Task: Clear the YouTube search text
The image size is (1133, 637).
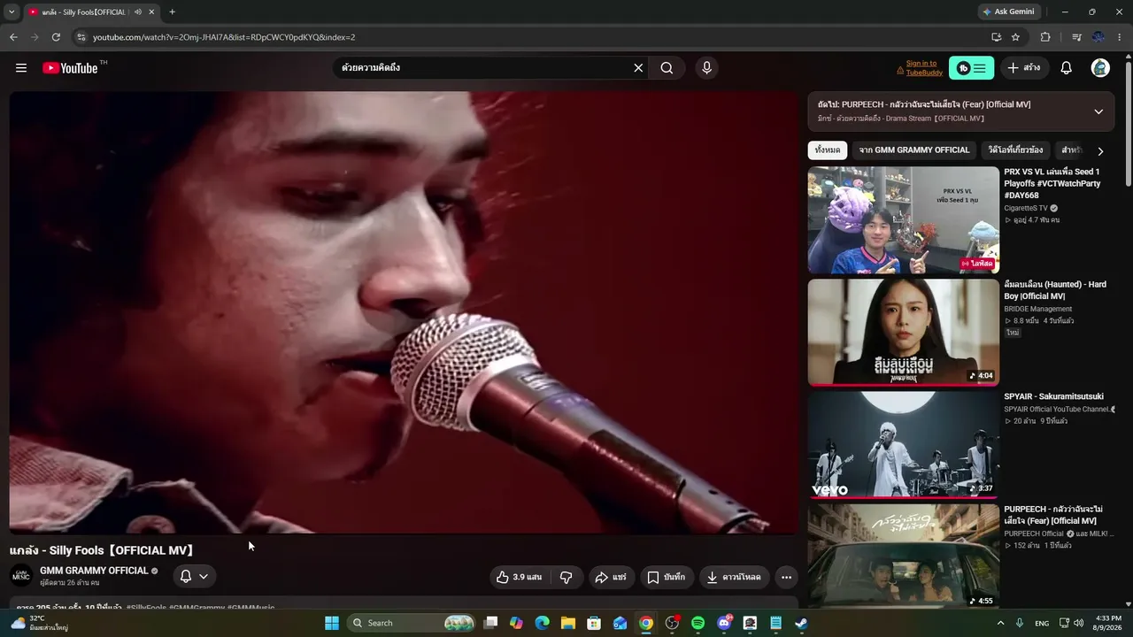Action: (638, 68)
